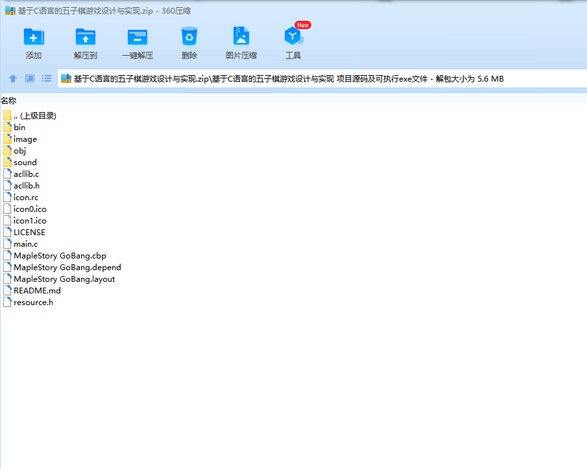
Task: Click the 360压缩 app icon in title bar
Action: point(10,11)
